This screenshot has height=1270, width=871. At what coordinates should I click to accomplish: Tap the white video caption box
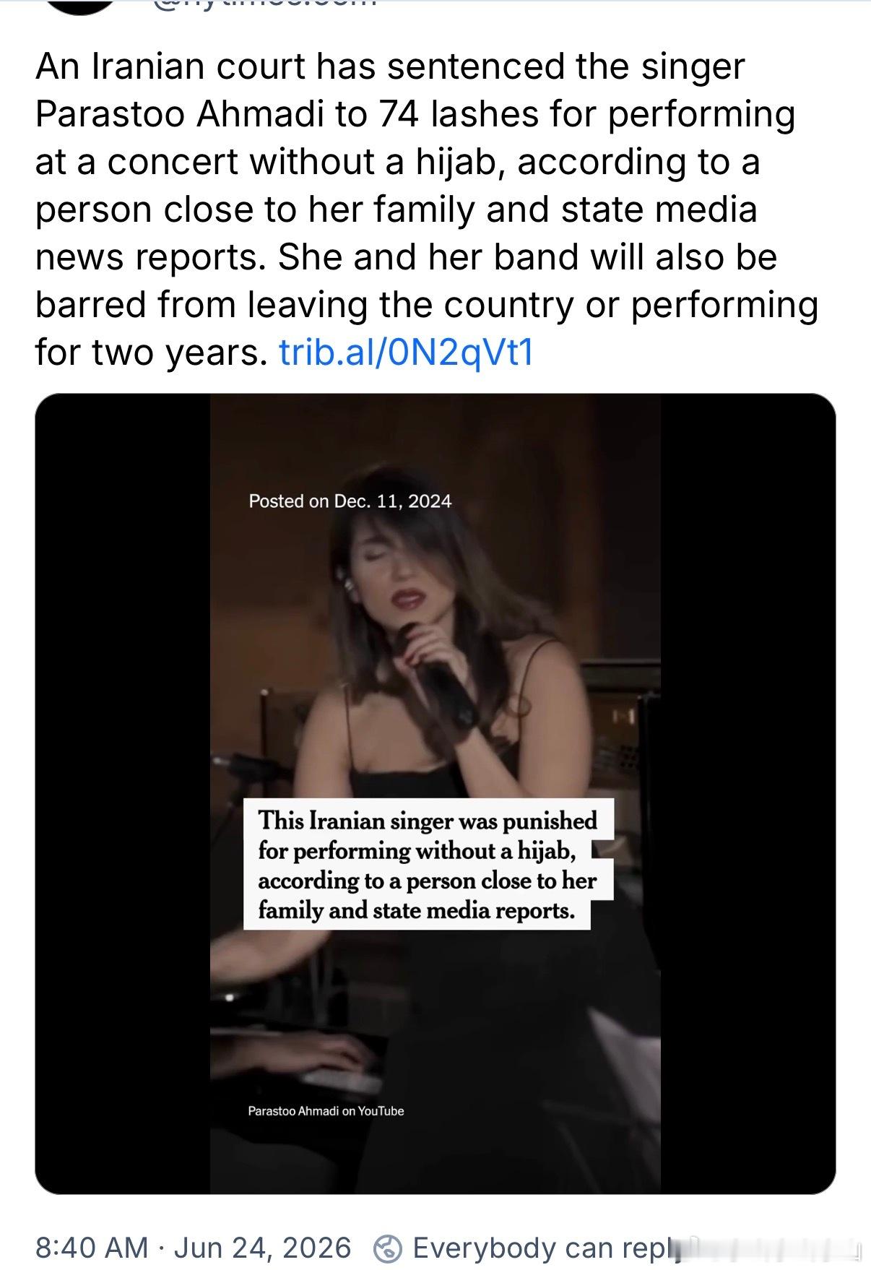428,864
